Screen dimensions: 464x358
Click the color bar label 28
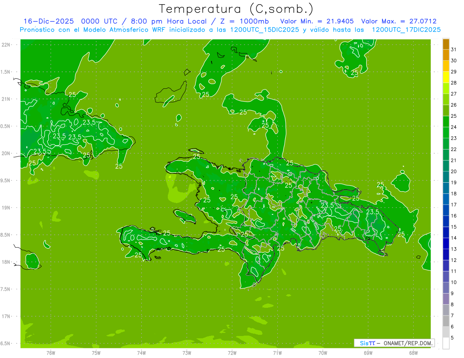click(x=454, y=83)
